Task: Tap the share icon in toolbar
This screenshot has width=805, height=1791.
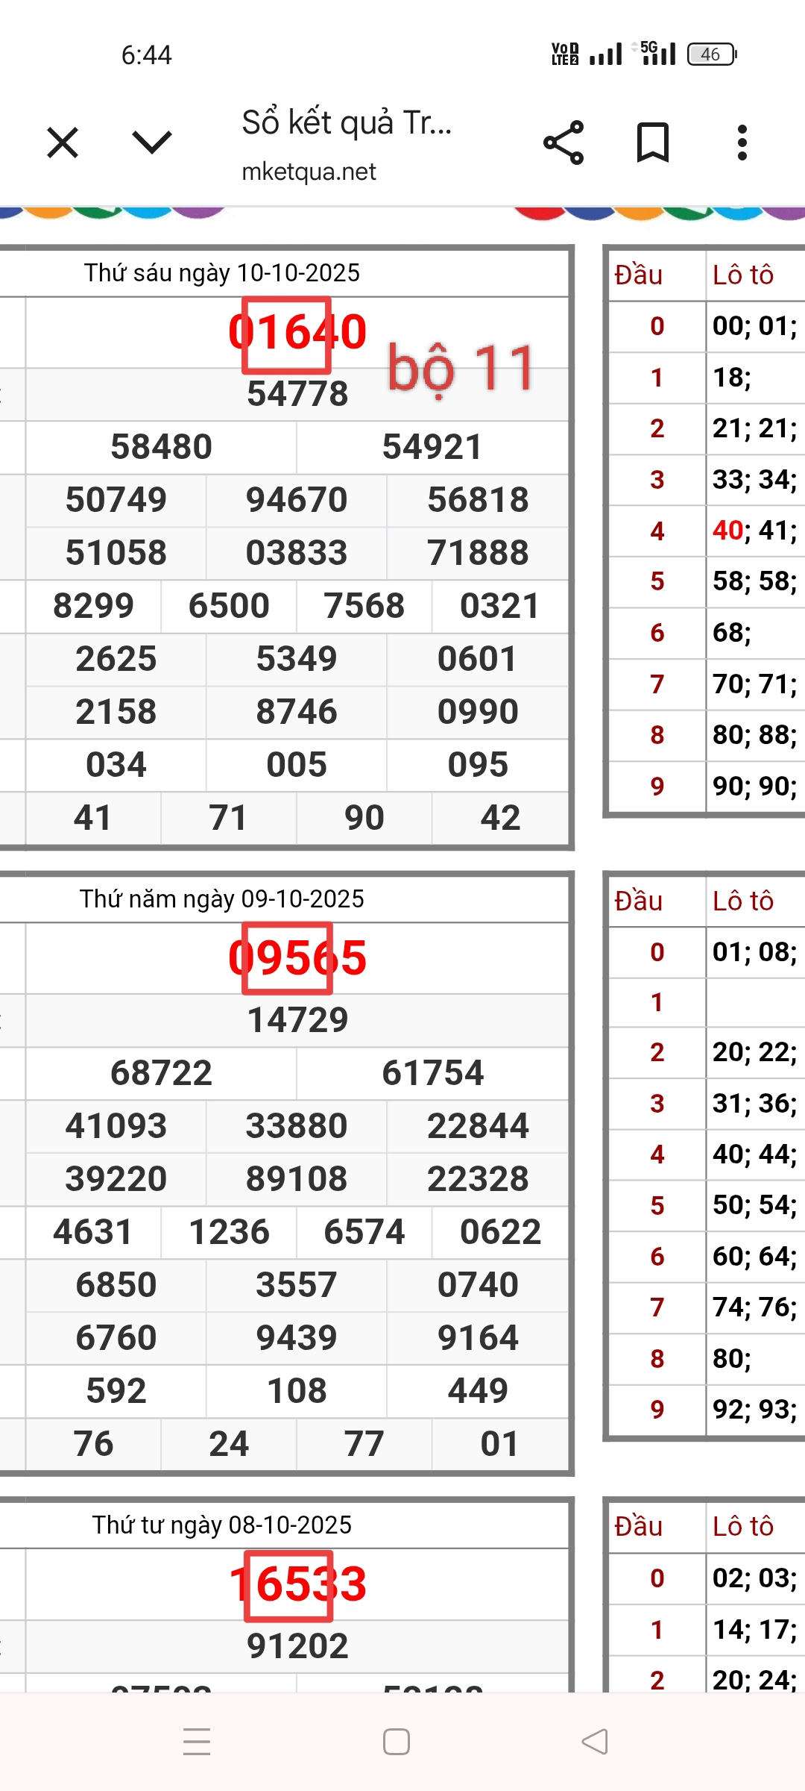Action: 563,143
